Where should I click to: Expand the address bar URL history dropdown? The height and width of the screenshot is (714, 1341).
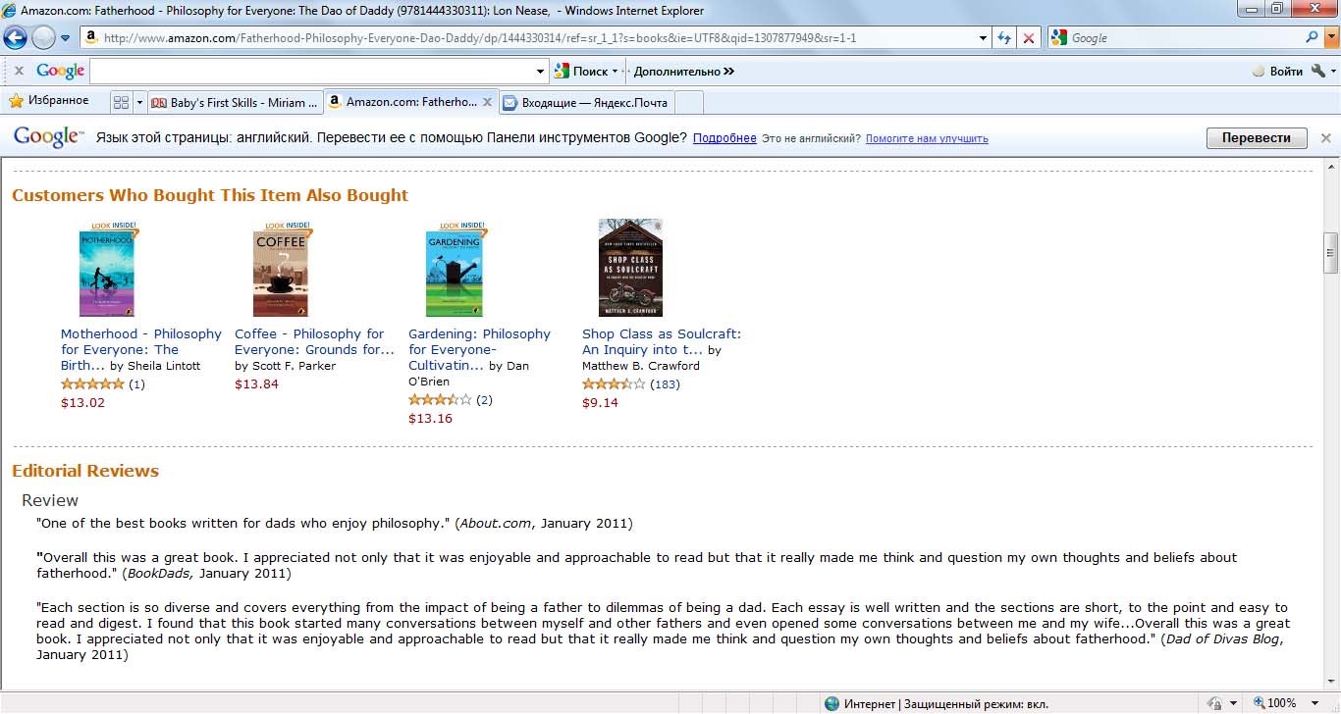[x=984, y=38]
